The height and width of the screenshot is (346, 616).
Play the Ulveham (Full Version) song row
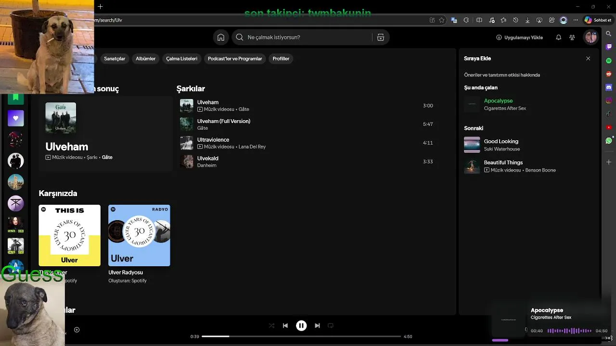point(308,124)
